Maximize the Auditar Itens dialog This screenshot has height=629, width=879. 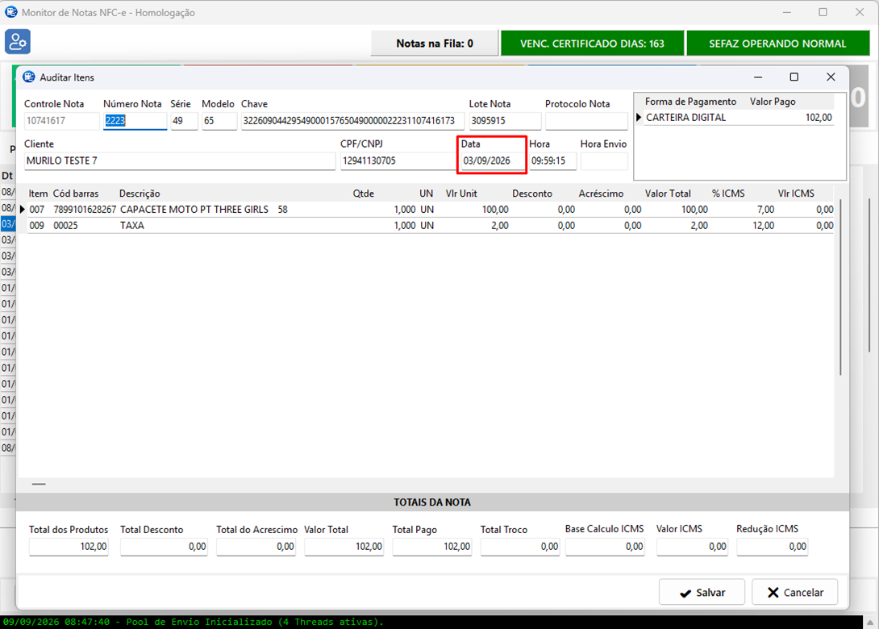pyautogui.click(x=794, y=77)
